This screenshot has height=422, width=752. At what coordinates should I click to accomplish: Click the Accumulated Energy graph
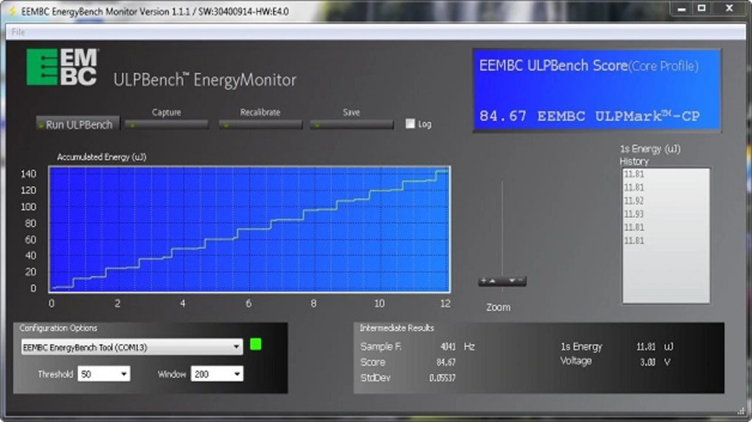tap(250, 229)
